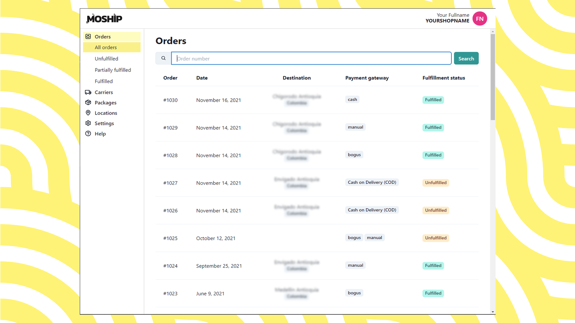Click Fulfilled status of order #1030
Screen dimensions: 575x323
[x=433, y=100]
